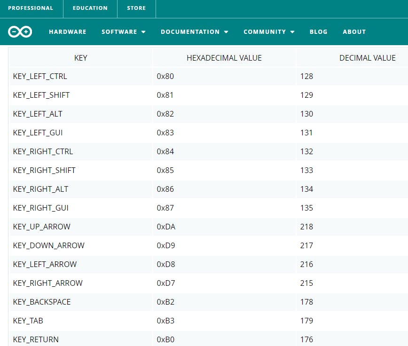This screenshot has height=346, width=408.
Task: Open the Blog link
Action: (x=318, y=32)
